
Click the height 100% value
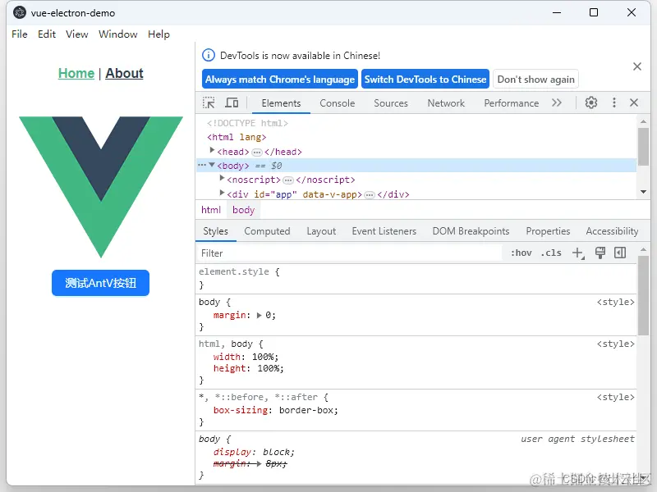[269, 368]
